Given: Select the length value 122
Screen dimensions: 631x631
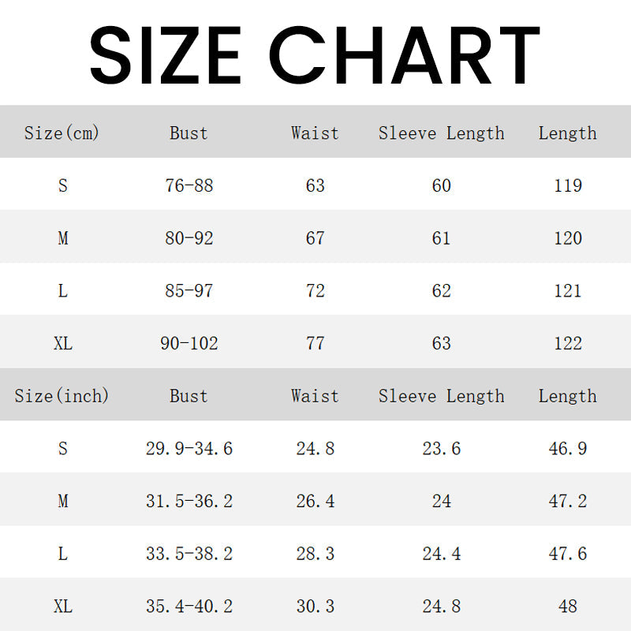Looking at the screenshot, I should 568,344.
